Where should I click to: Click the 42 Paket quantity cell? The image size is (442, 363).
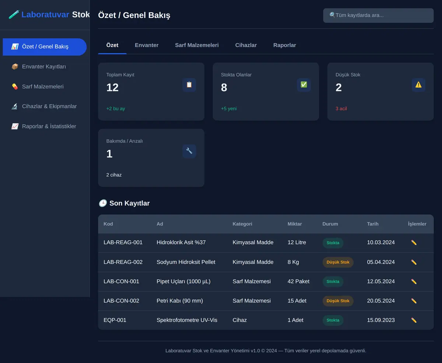point(298,281)
